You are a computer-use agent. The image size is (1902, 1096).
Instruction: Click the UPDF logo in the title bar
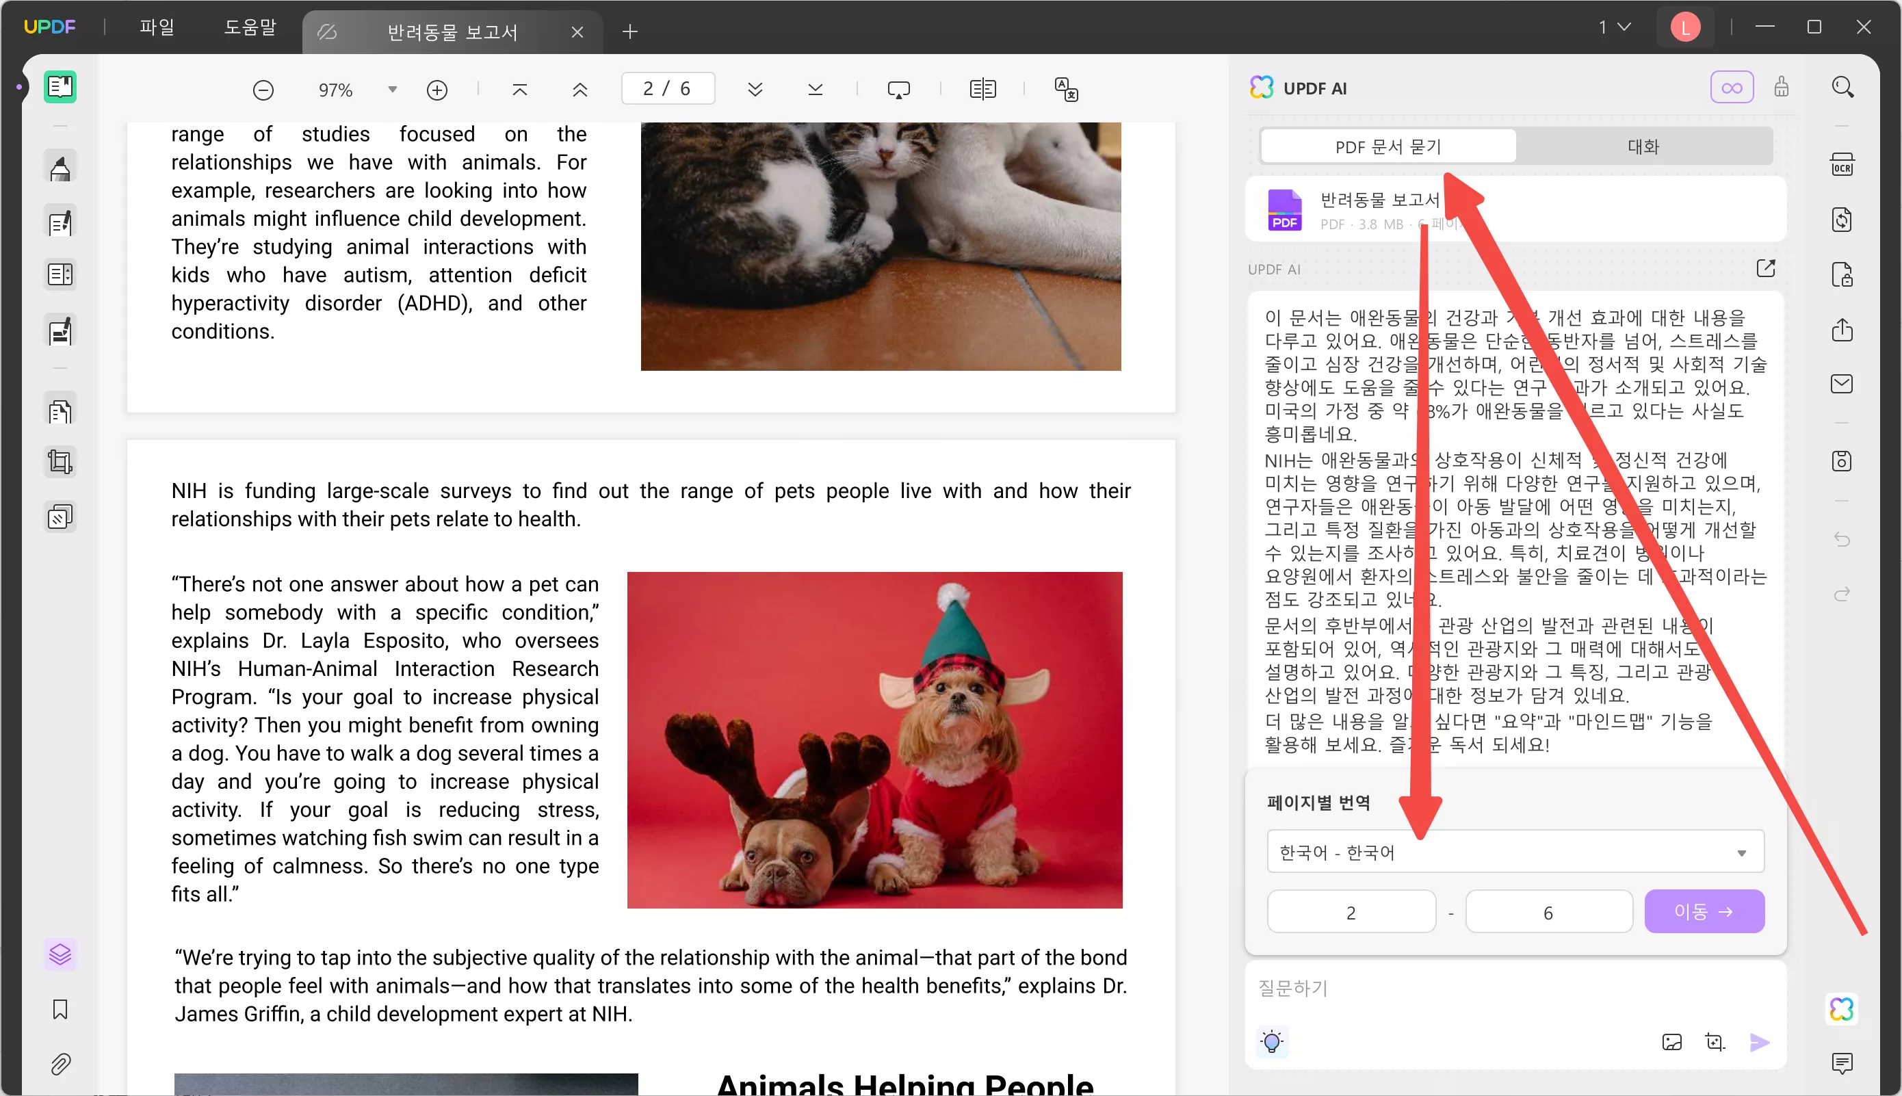tap(50, 27)
